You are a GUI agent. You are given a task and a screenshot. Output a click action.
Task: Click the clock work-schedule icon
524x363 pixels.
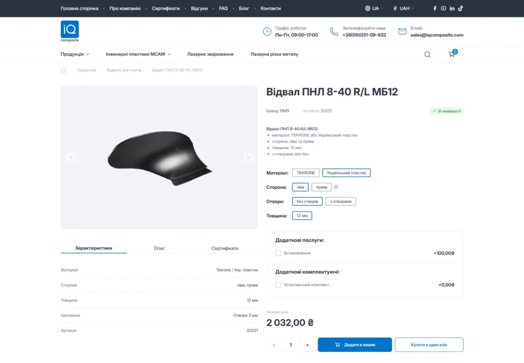point(267,31)
